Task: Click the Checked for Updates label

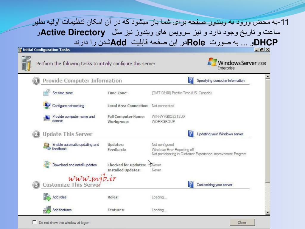Action: point(127,165)
